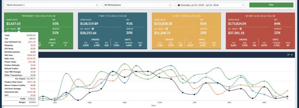This screenshot has height=108, width=299.
Task: Click the FBA Fees ($926.35) row
Action: click(x=20, y=55)
